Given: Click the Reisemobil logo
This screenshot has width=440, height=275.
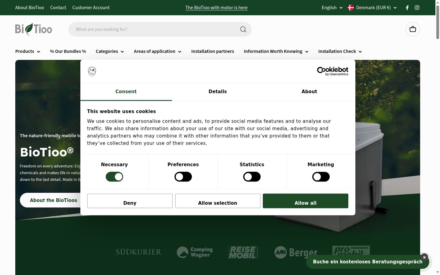Looking at the screenshot, I should tap(243, 252).
